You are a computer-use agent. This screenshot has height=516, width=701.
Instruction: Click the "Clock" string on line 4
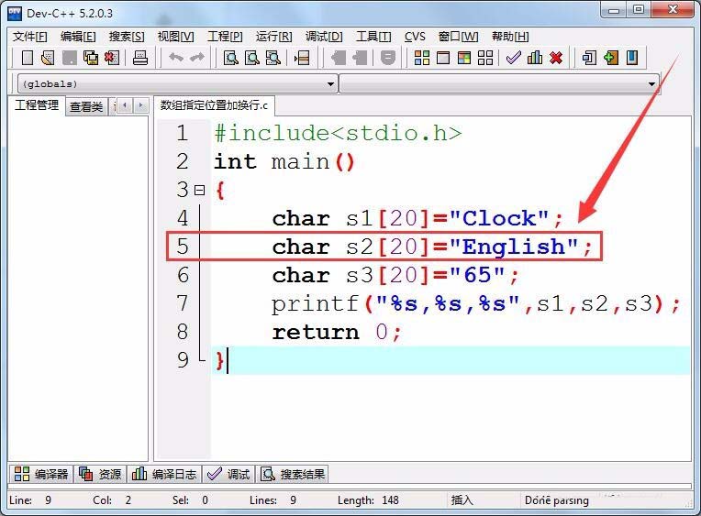(499, 218)
